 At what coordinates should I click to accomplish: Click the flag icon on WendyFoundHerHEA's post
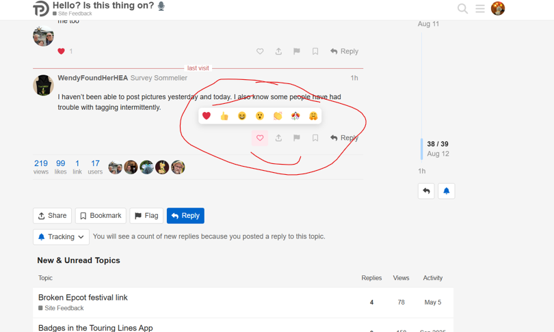[297, 138]
